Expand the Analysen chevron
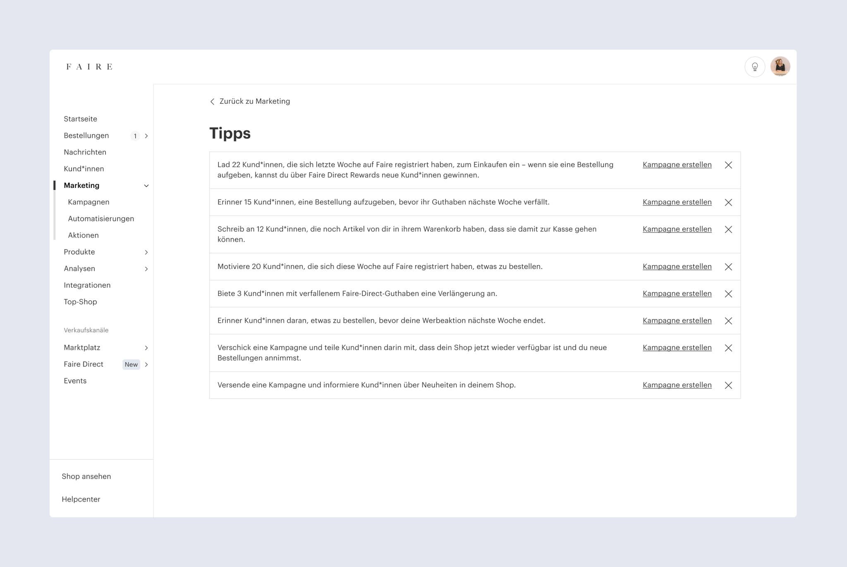 coord(146,269)
